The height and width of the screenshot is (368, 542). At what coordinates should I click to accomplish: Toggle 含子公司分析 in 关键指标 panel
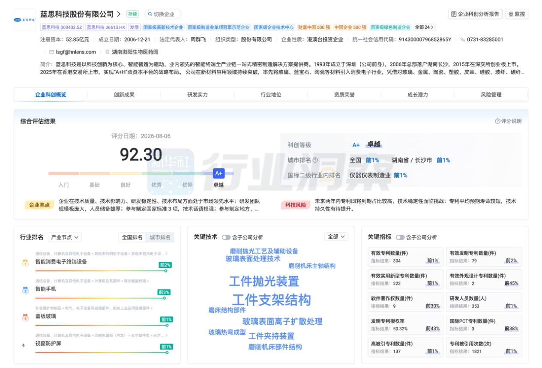coord(400,237)
